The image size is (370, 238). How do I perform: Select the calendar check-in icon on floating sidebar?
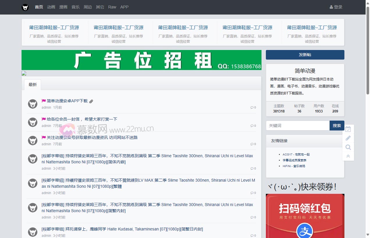(x=348, y=129)
